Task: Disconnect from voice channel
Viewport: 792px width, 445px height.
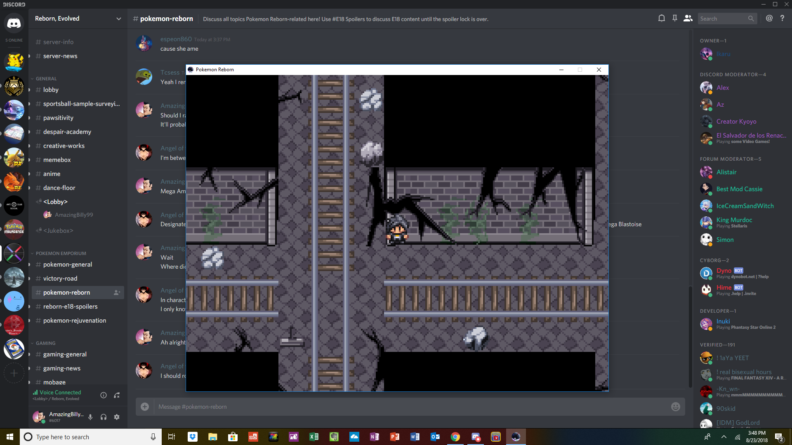Action: point(117,395)
